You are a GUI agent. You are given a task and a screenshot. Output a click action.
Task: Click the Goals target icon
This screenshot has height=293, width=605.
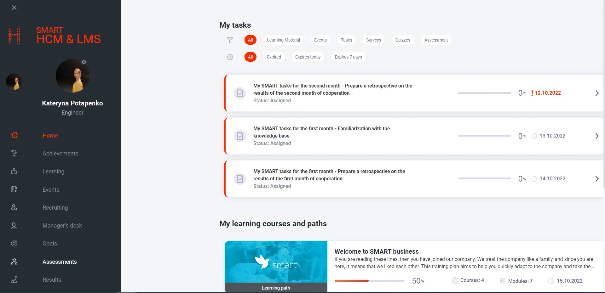point(14,243)
